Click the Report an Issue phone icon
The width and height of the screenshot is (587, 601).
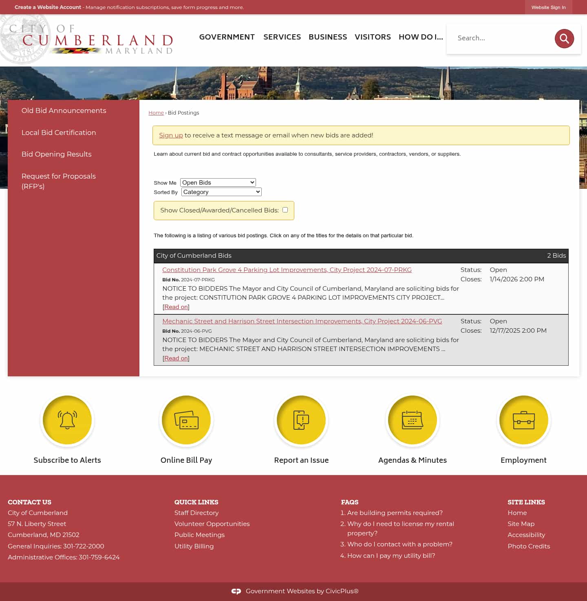[301, 420]
